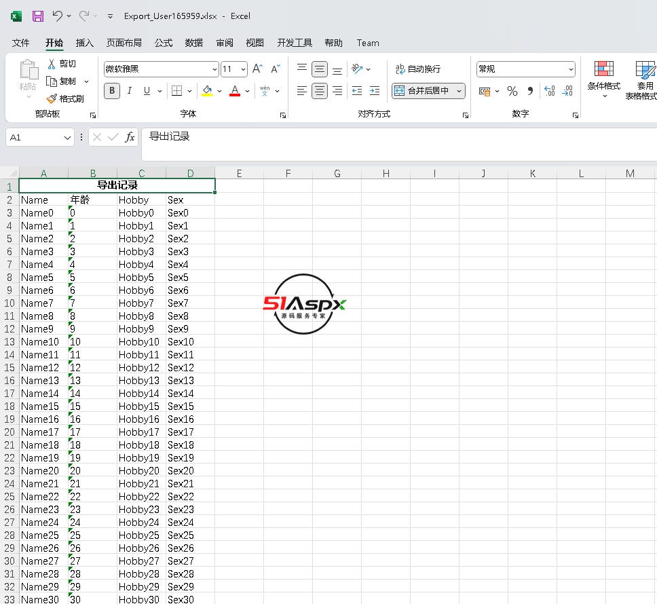Select column header E

[x=240, y=173]
